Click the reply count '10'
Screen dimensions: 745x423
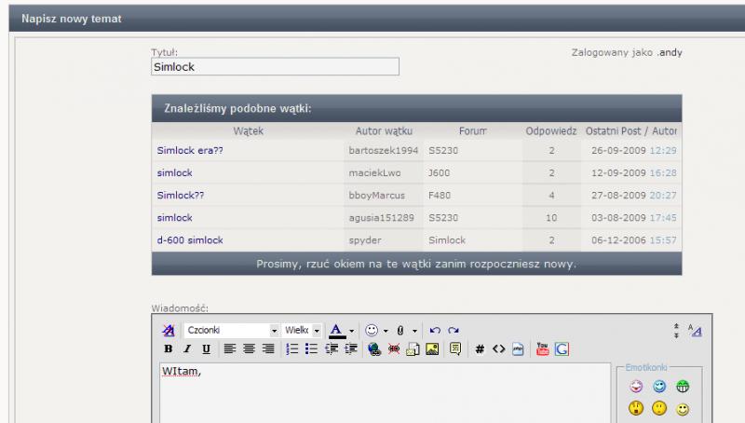click(x=551, y=217)
